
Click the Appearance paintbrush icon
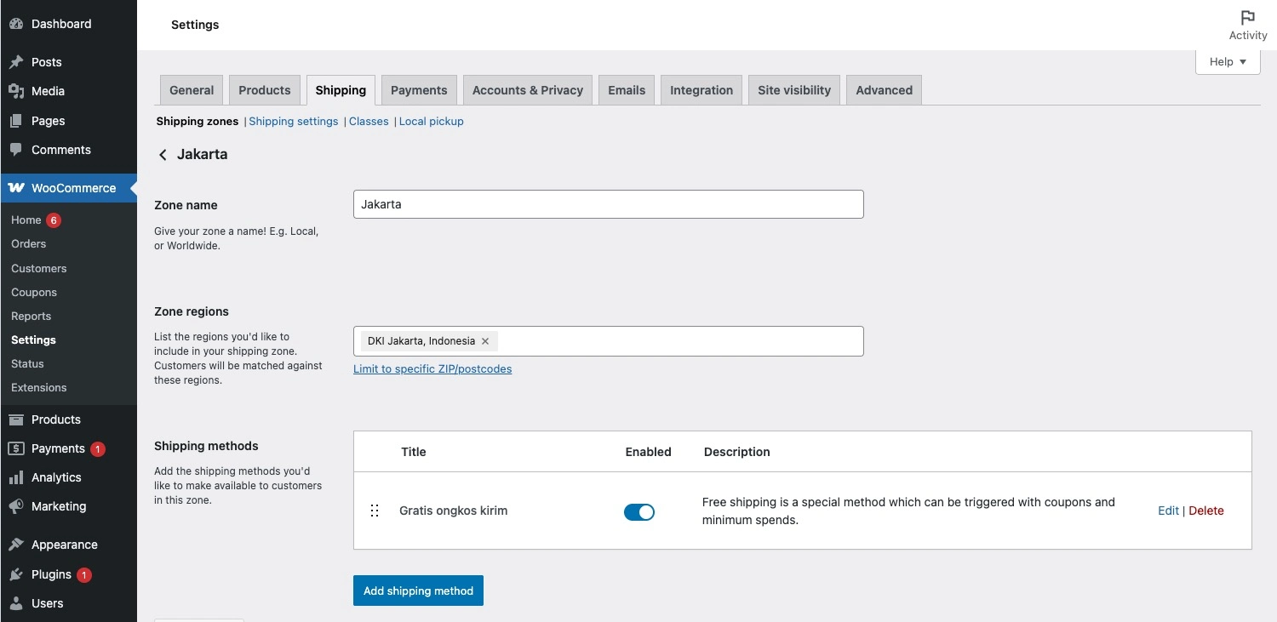point(16,545)
